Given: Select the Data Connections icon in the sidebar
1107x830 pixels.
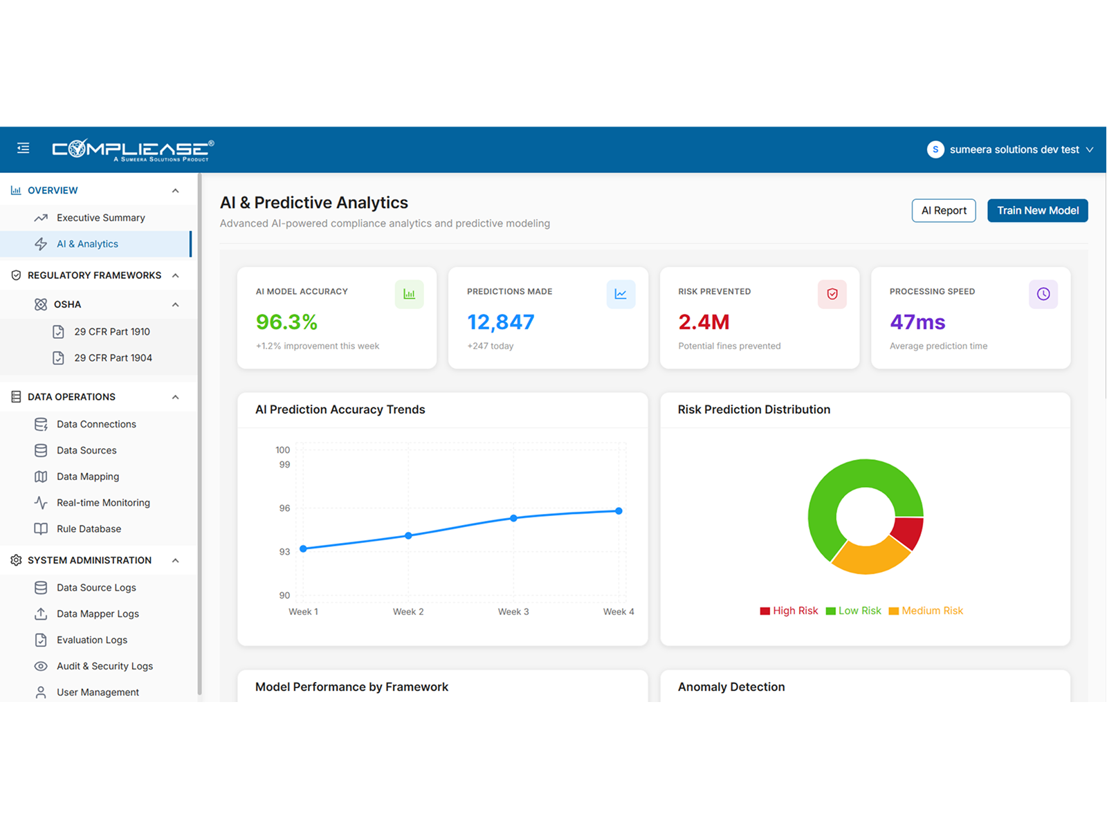Looking at the screenshot, I should 41,424.
